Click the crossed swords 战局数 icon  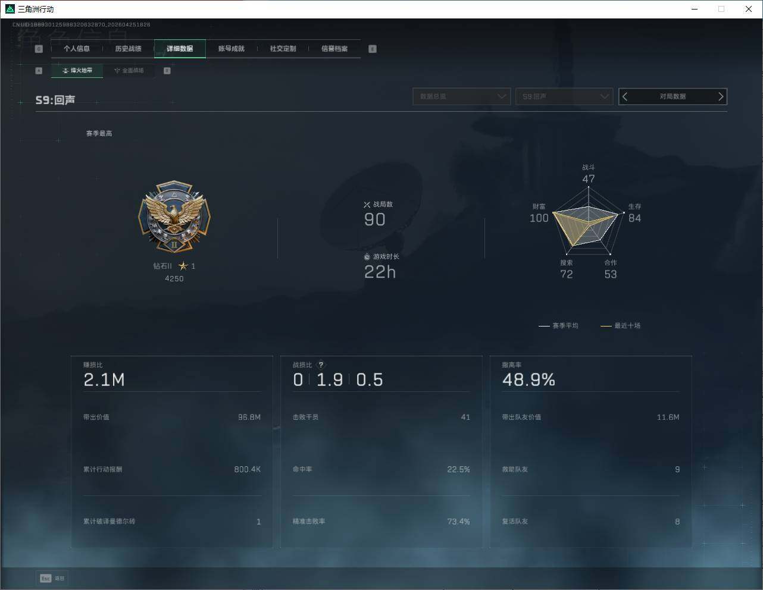tap(367, 205)
